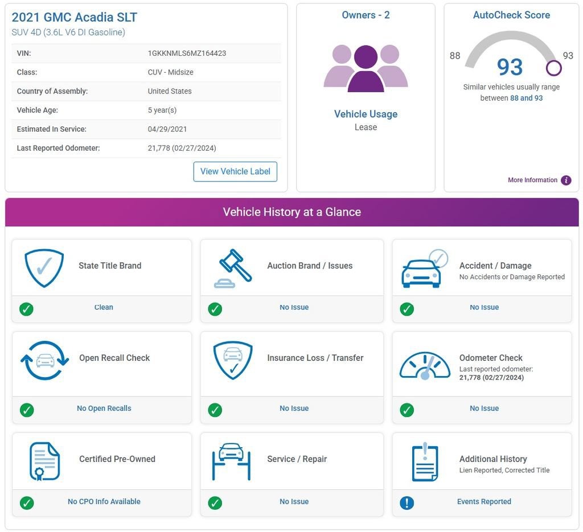Open the Events Reported link
583x532 pixels.
pyautogui.click(x=484, y=501)
